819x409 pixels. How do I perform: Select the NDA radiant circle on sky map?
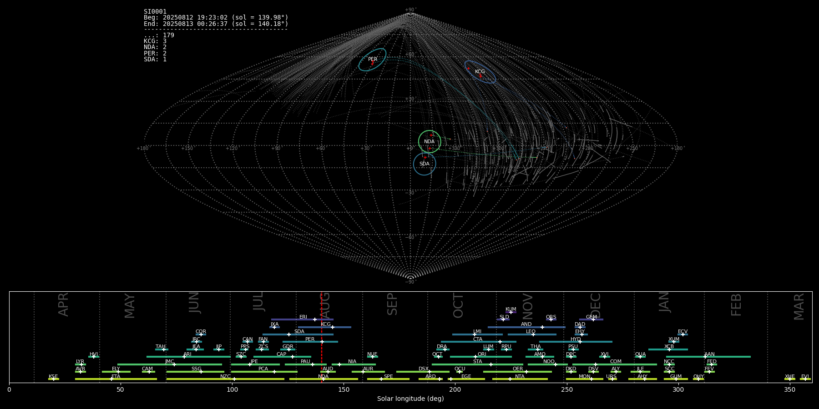pyautogui.click(x=430, y=141)
